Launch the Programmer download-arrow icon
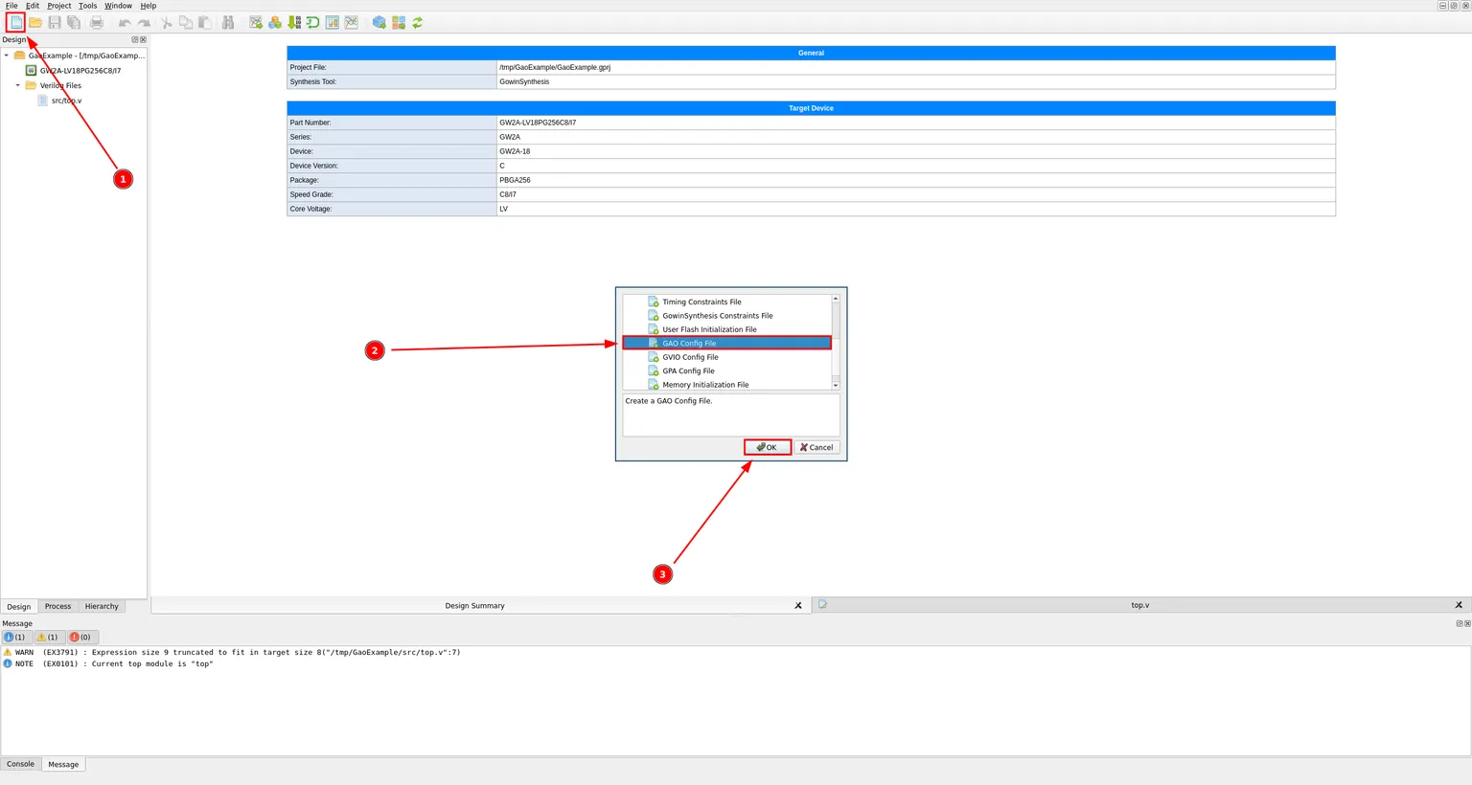Viewport: 1472px width, 785px height. click(294, 22)
